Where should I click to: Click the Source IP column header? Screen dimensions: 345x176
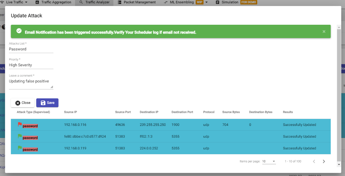pos(70,112)
